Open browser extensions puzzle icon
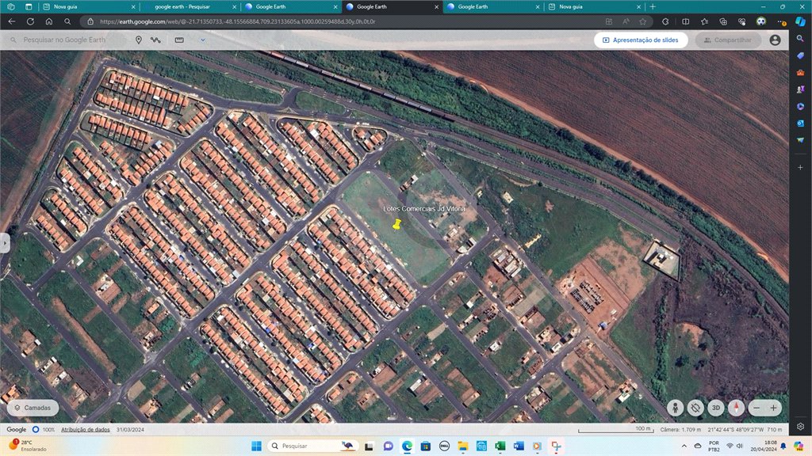 [x=665, y=21]
